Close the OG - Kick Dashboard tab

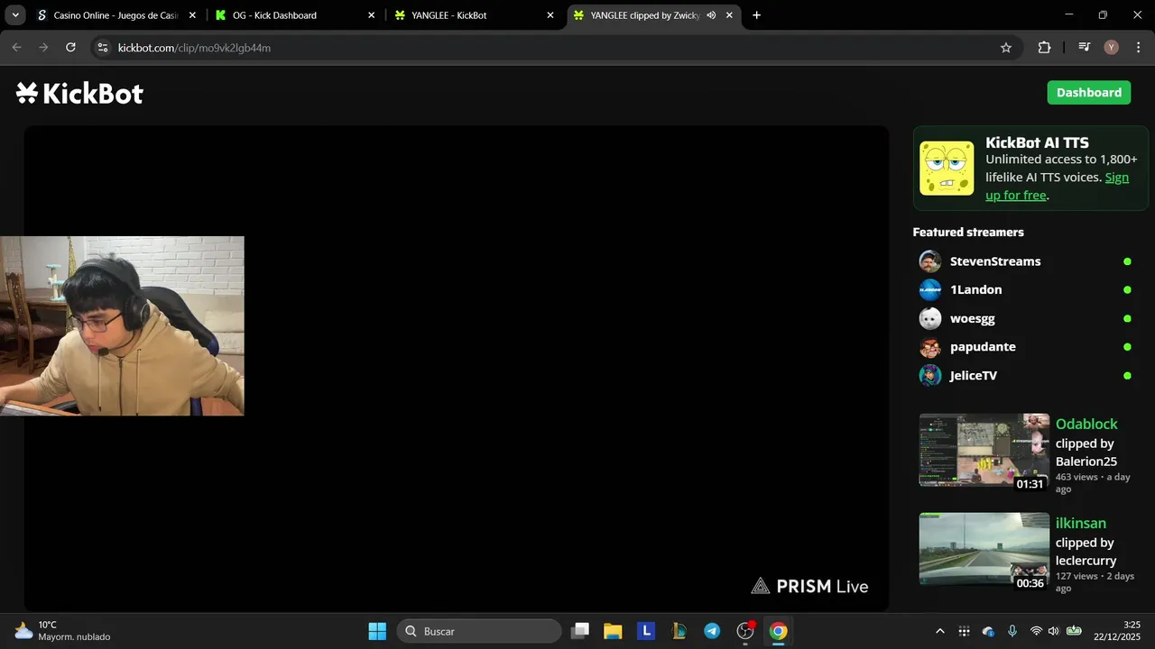pyautogui.click(x=371, y=15)
